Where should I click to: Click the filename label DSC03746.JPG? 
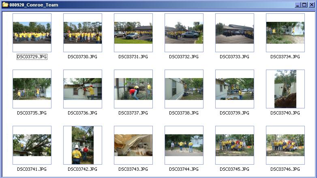coord(285,169)
